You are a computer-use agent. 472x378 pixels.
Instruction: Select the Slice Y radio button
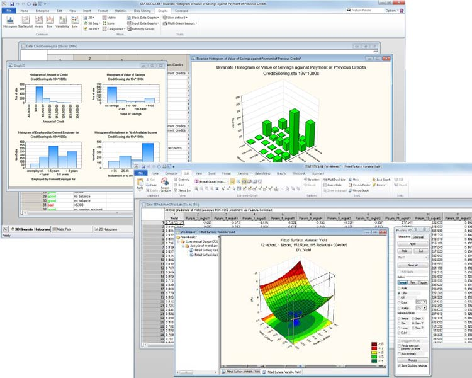pos(413,323)
